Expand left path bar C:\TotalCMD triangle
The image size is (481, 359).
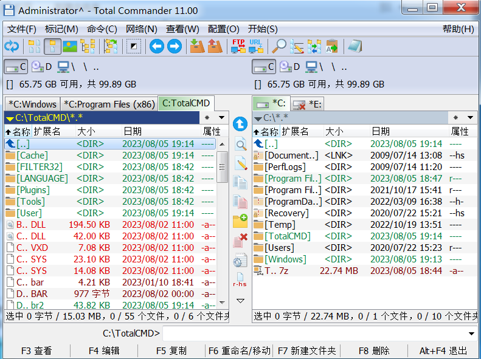[10, 118]
